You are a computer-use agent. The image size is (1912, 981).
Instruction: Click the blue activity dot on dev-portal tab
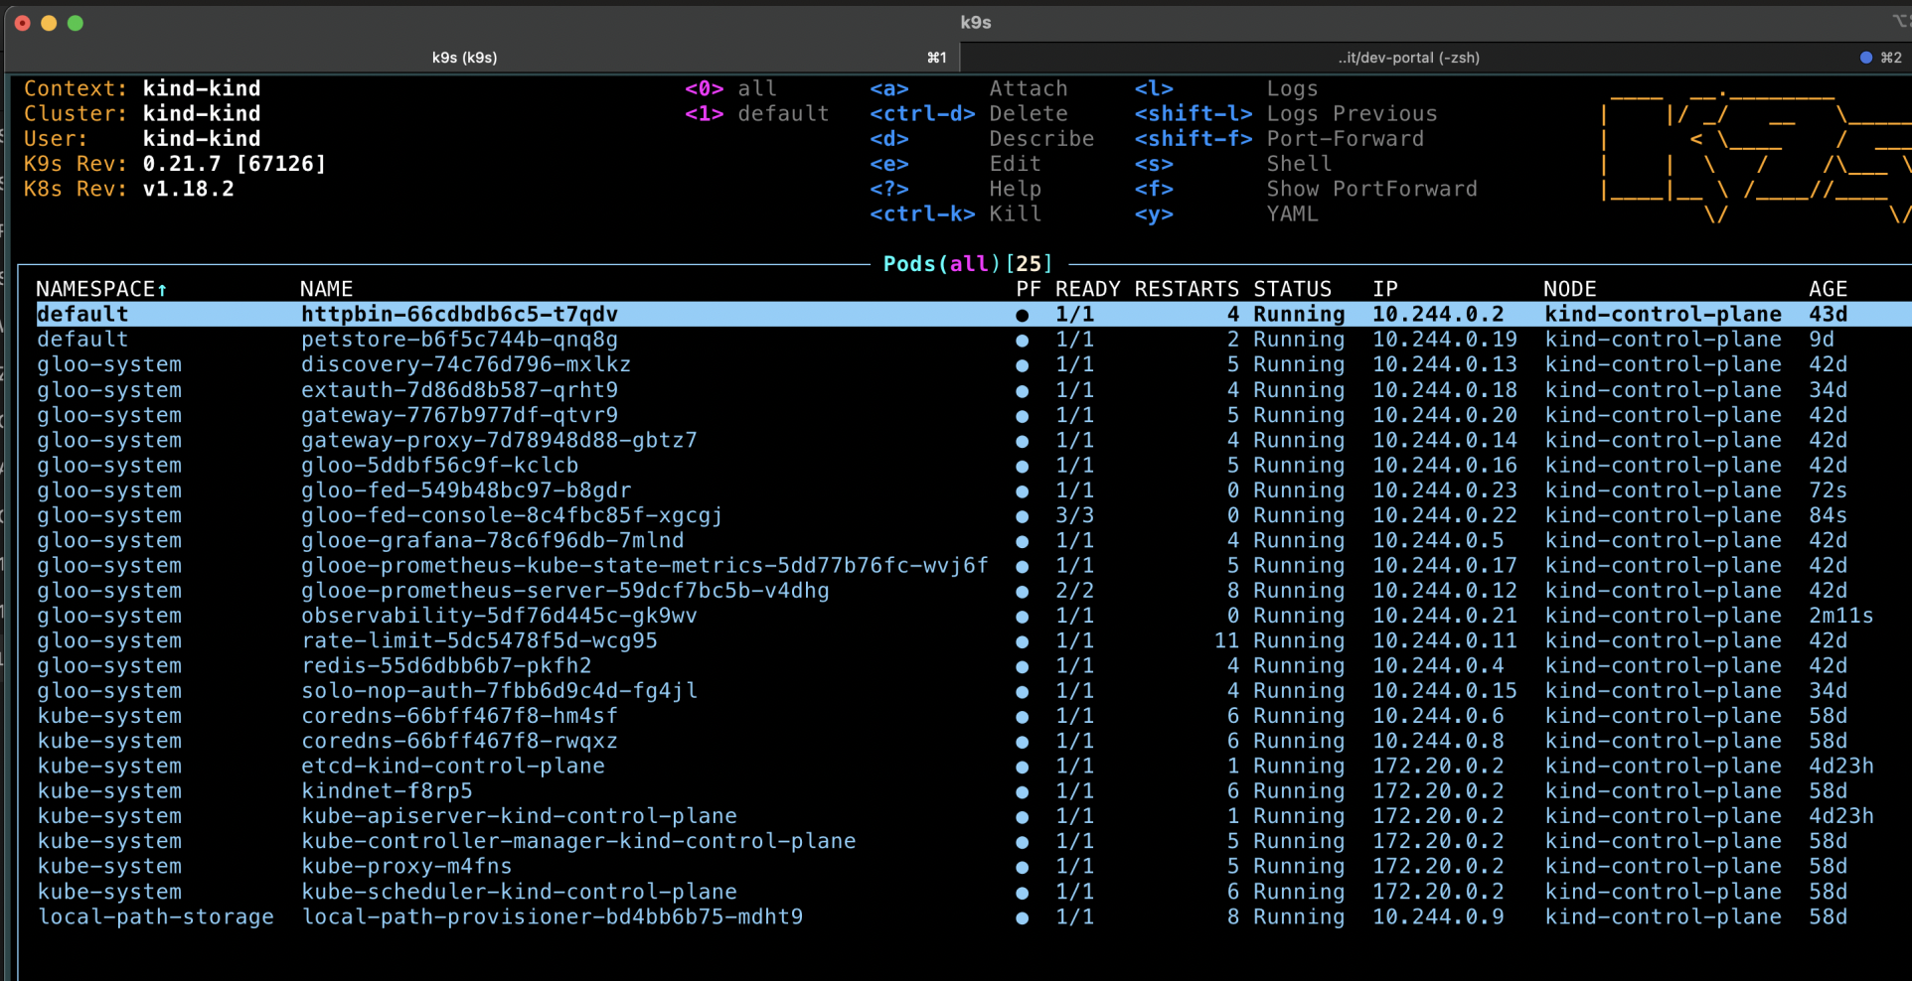click(1865, 58)
